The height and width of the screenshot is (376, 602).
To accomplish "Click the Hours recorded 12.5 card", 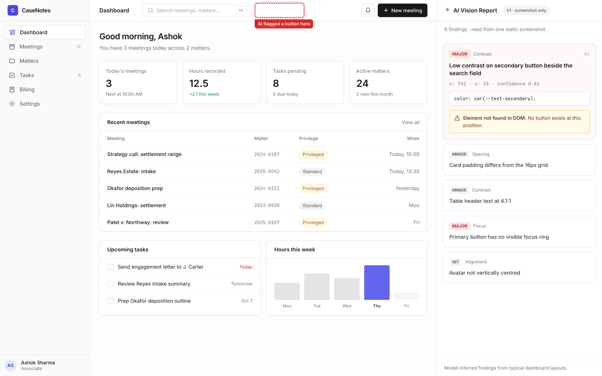I will pyautogui.click(x=221, y=82).
